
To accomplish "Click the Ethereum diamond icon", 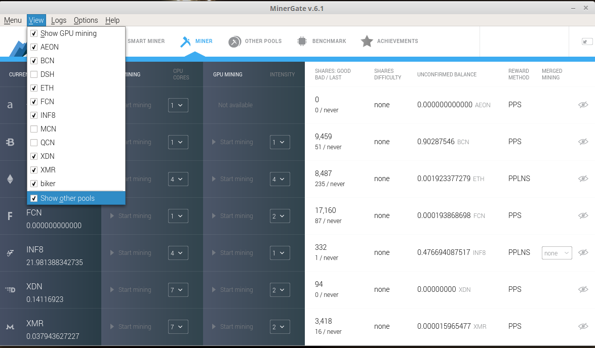I will pyautogui.click(x=10, y=179).
